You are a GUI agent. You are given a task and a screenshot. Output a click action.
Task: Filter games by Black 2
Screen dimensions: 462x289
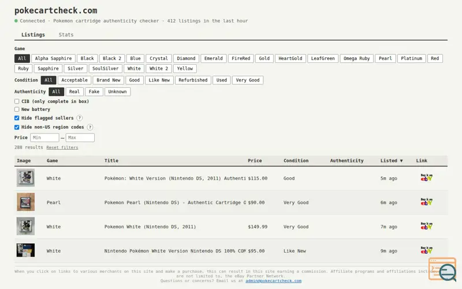pyautogui.click(x=112, y=58)
